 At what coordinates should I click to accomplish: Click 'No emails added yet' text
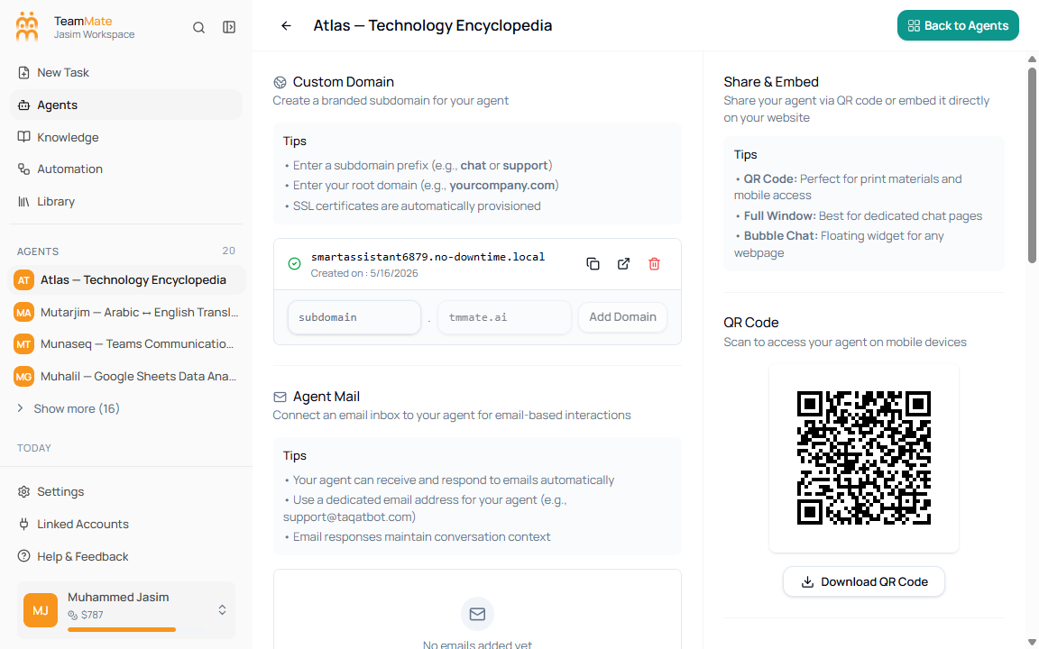[477, 644]
